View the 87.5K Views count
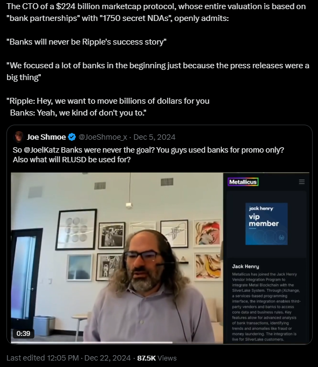This screenshot has height=367, width=318. pos(157,358)
